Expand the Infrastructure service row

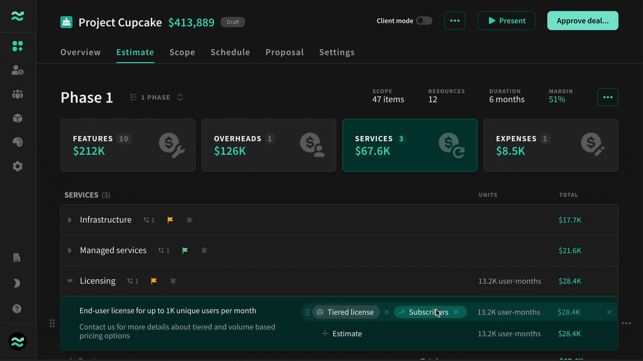pyautogui.click(x=70, y=220)
